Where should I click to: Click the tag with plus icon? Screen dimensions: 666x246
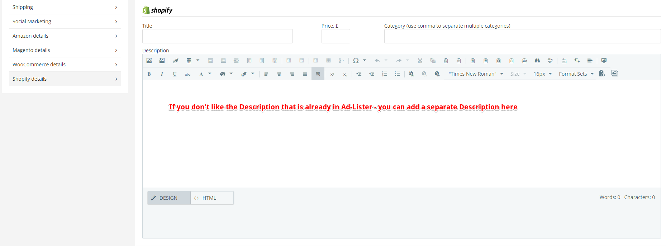click(602, 74)
